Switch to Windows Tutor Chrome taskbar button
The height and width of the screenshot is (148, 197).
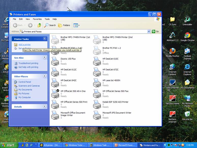[x=75, y=145]
